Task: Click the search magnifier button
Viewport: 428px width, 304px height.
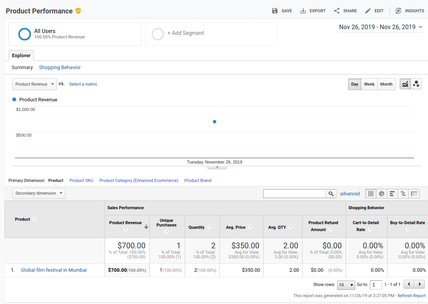Action: coord(331,194)
